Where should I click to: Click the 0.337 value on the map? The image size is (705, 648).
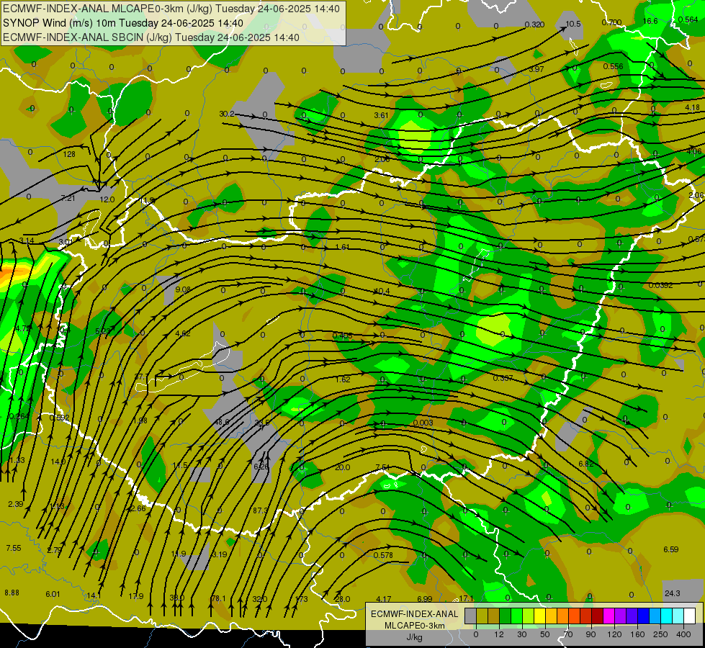(x=503, y=378)
